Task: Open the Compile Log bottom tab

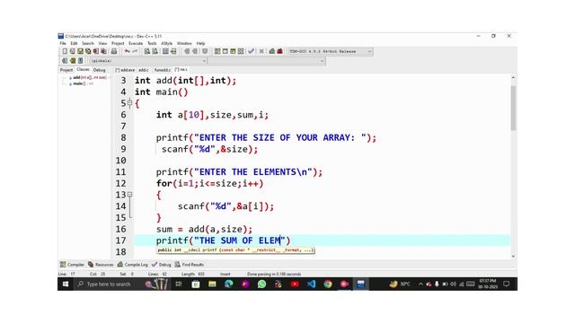Action: pyautogui.click(x=132, y=265)
